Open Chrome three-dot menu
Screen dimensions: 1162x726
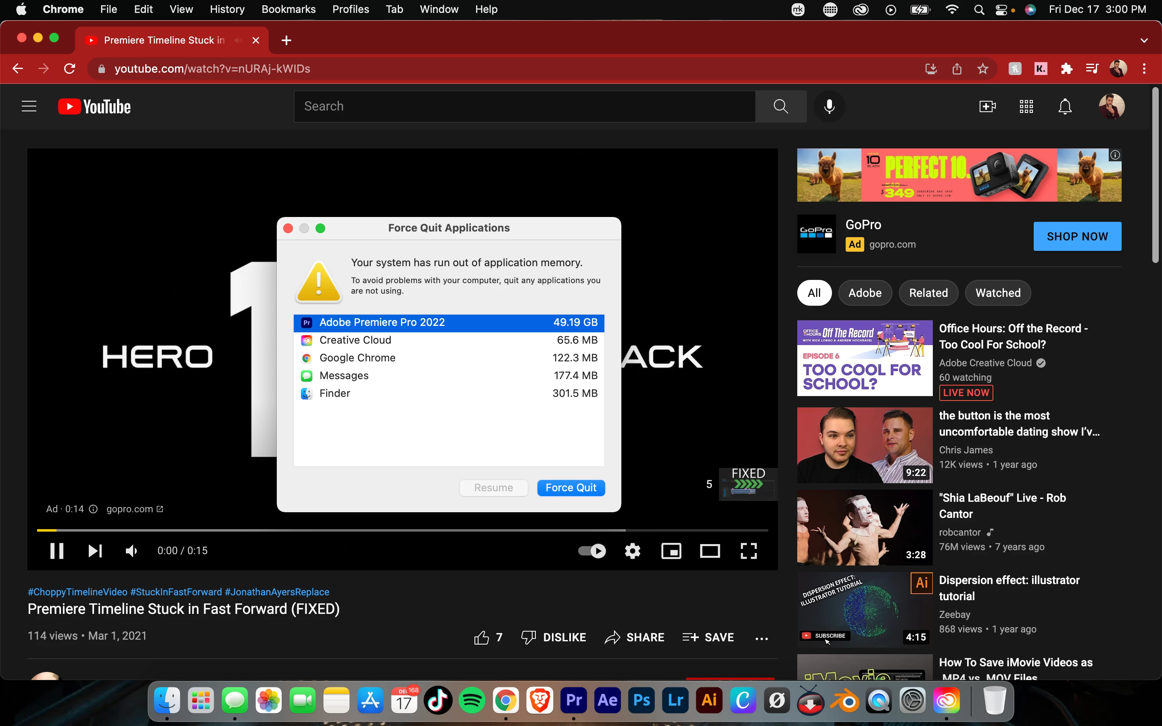(x=1144, y=69)
